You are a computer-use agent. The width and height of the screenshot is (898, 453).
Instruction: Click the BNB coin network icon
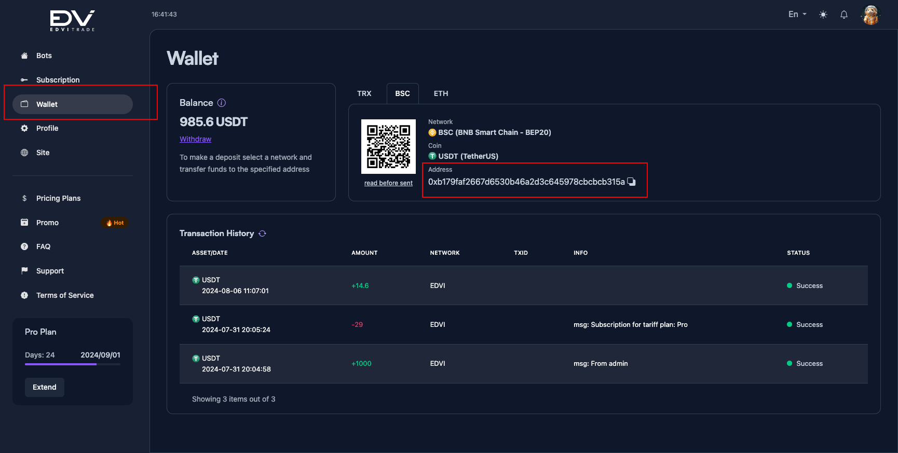(432, 132)
